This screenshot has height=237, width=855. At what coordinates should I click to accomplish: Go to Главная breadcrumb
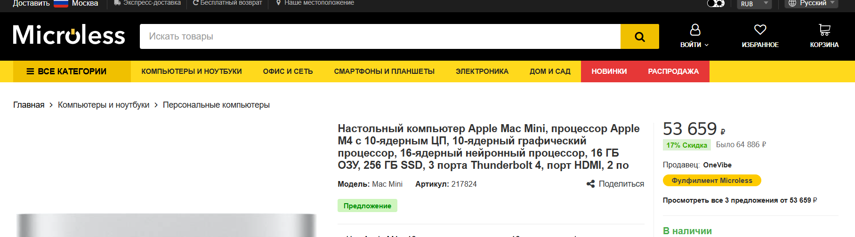coord(29,105)
